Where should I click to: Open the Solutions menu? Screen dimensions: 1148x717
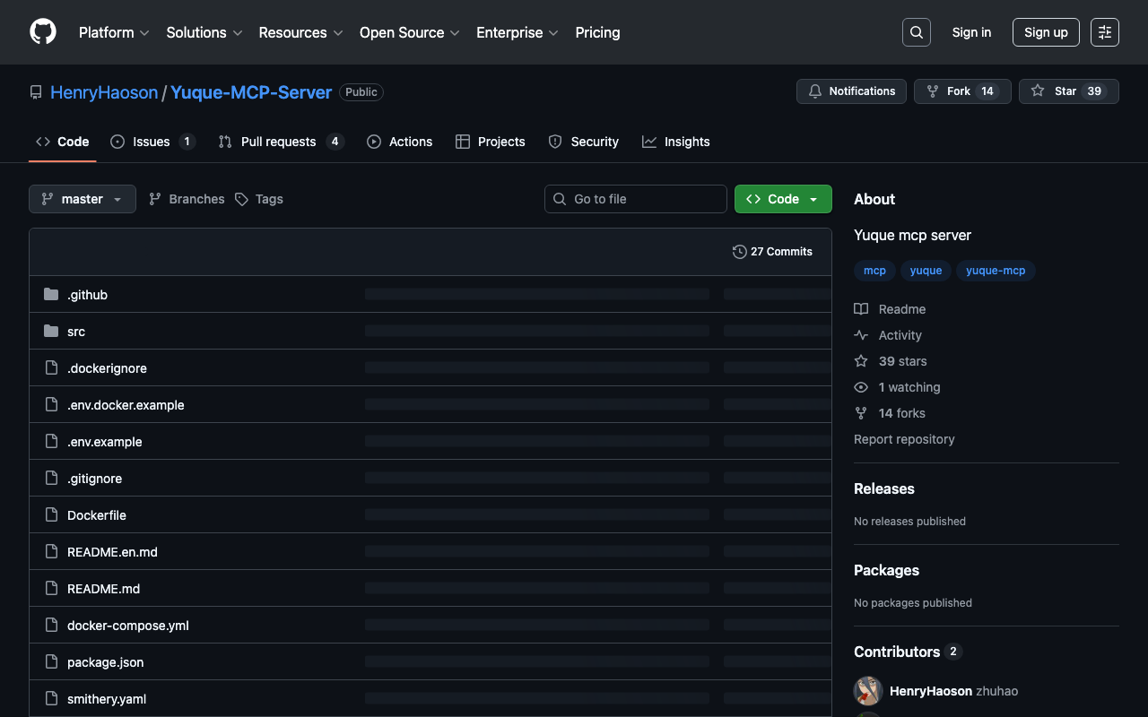(x=204, y=32)
